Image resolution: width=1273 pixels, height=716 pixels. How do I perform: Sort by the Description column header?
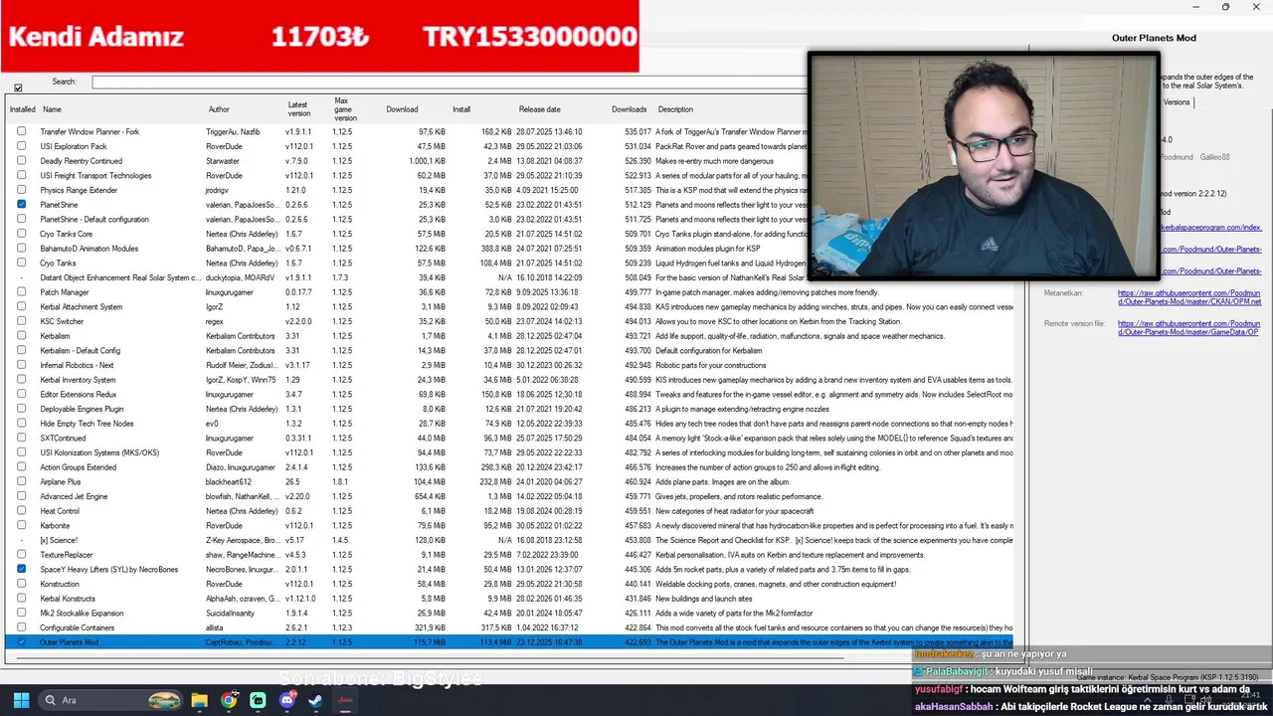click(675, 109)
